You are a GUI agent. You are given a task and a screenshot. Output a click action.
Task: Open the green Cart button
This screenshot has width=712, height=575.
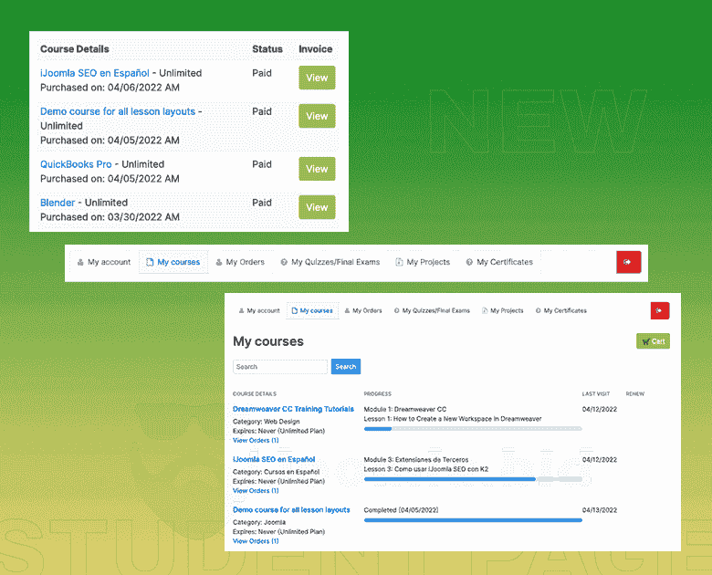[653, 341]
